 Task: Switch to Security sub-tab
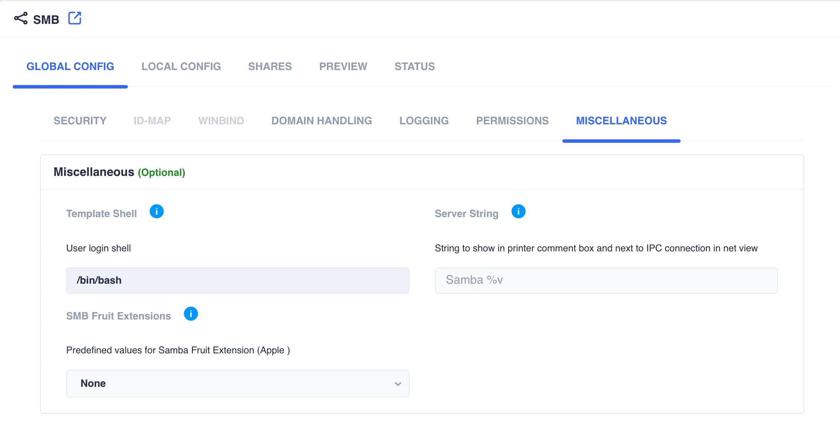point(80,120)
